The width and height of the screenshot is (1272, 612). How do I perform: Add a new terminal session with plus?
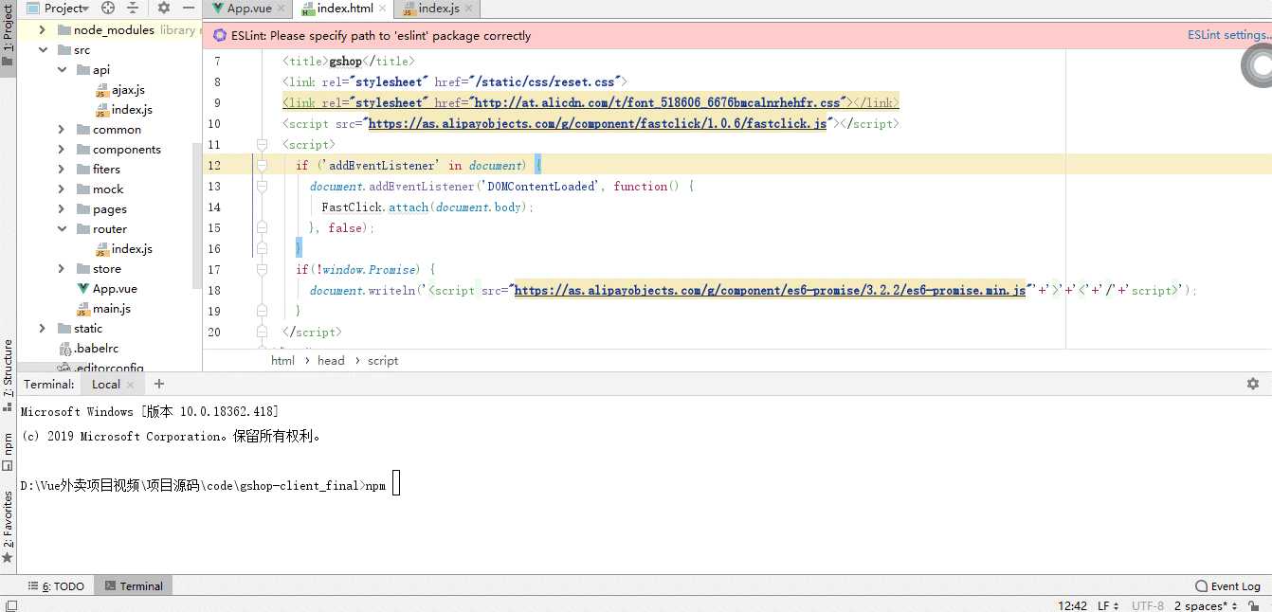point(159,384)
